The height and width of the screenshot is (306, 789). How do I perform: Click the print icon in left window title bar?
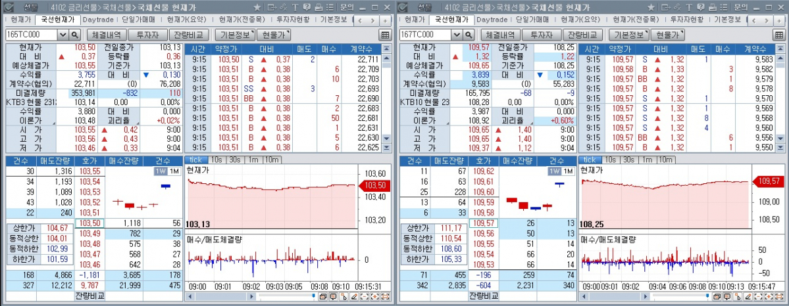point(318,7)
